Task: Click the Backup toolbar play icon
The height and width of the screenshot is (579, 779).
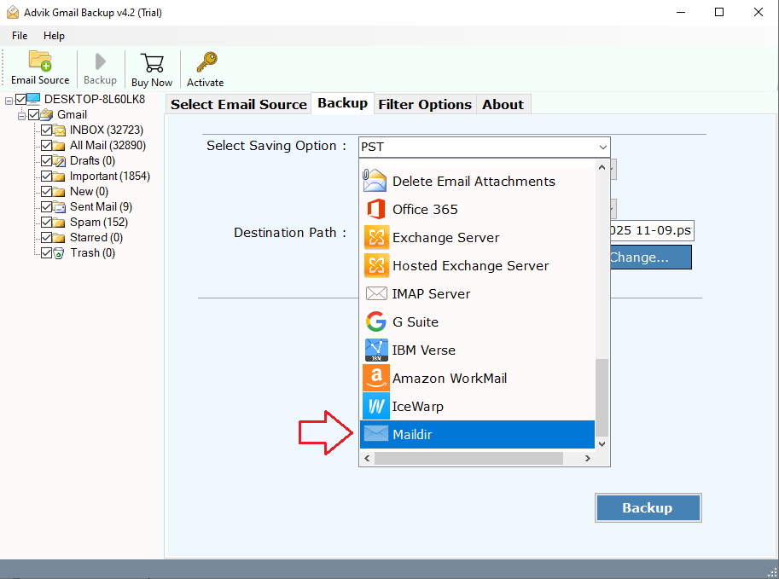Action: (x=101, y=61)
